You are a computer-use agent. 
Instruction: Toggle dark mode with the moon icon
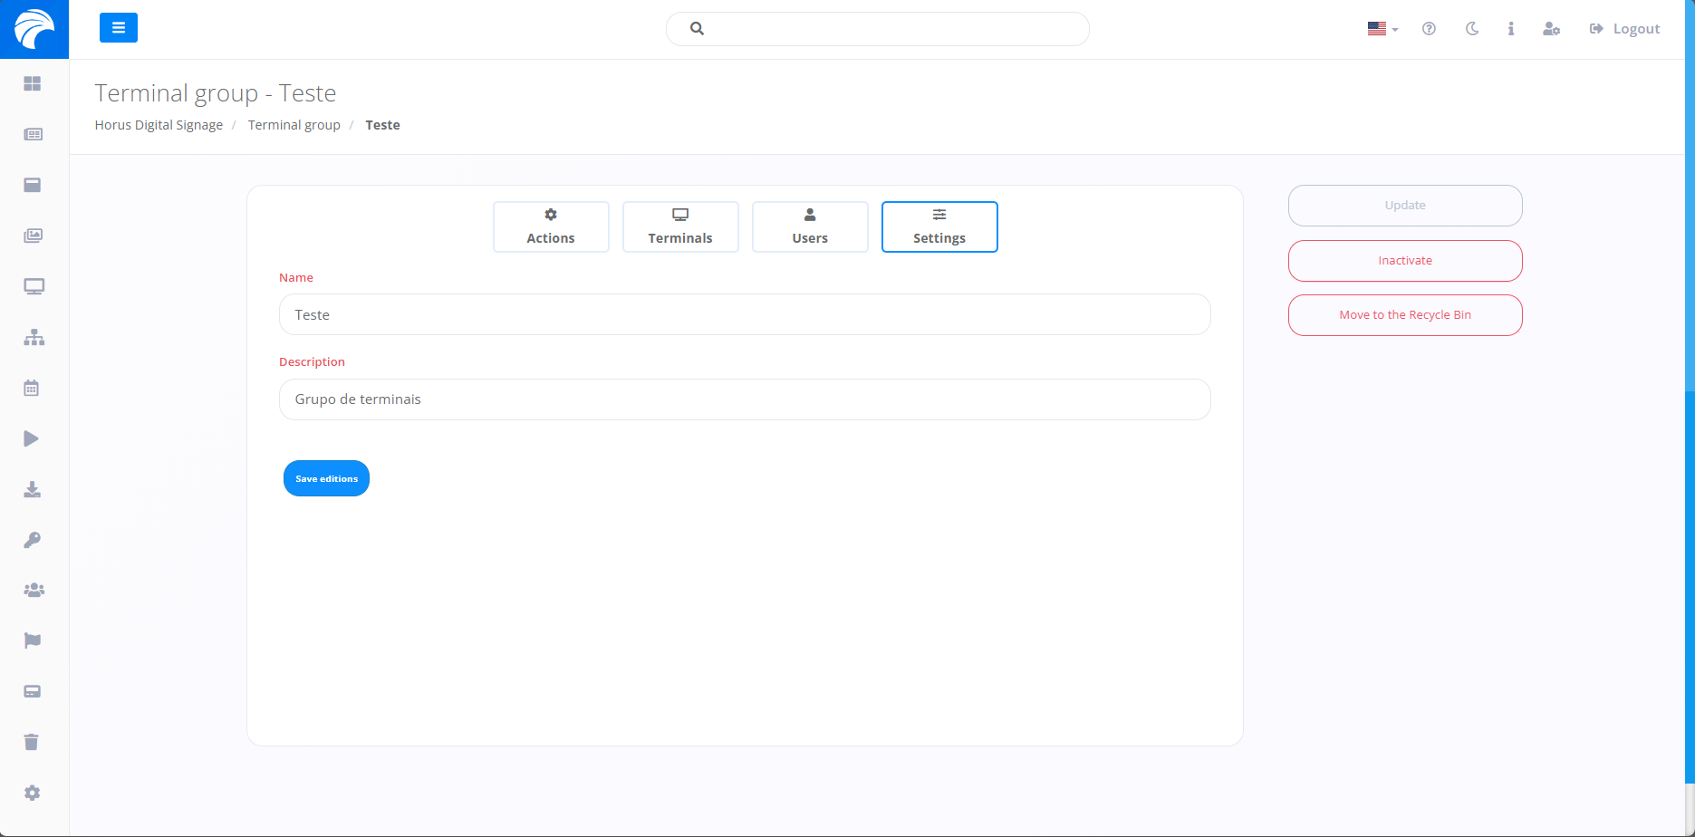(x=1472, y=29)
